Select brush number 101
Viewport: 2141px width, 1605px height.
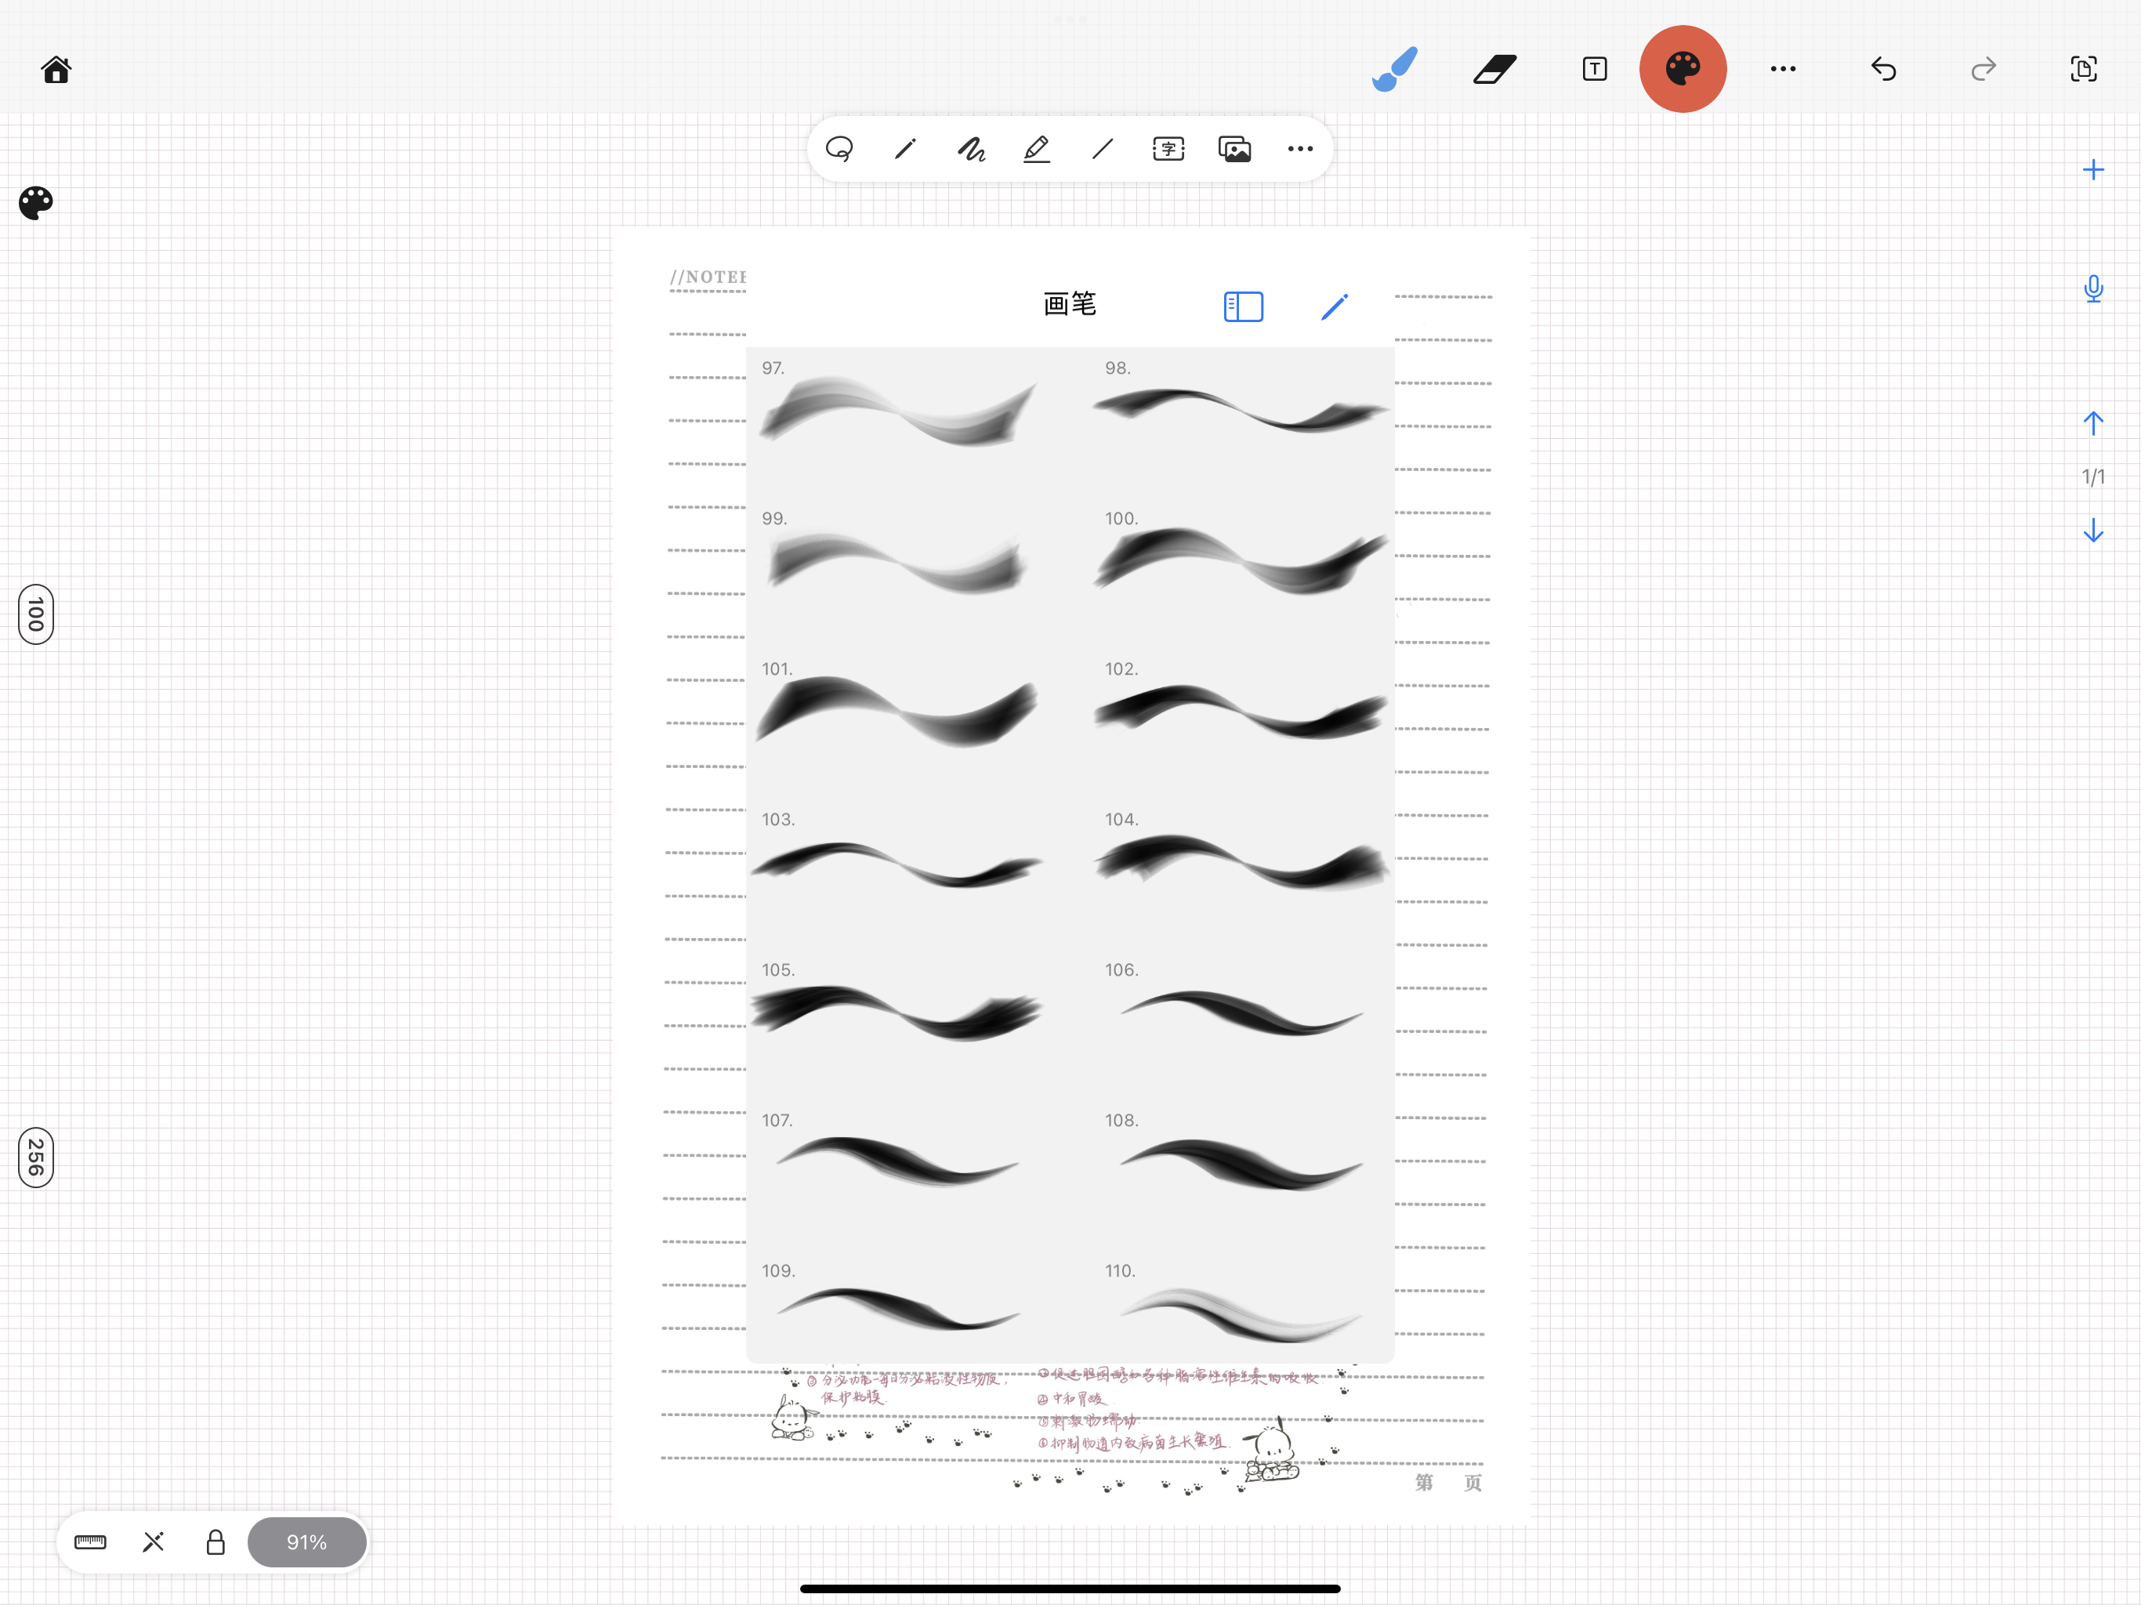point(897,712)
